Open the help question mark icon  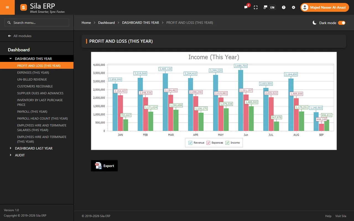[283, 7]
